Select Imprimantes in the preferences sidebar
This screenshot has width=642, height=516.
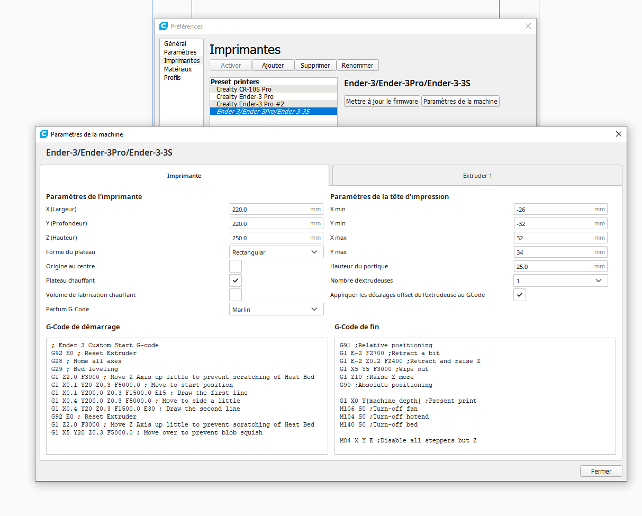click(x=182, y=60)
